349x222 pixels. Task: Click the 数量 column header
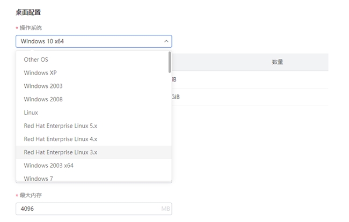pyautogui.click(x=278, y=62)
